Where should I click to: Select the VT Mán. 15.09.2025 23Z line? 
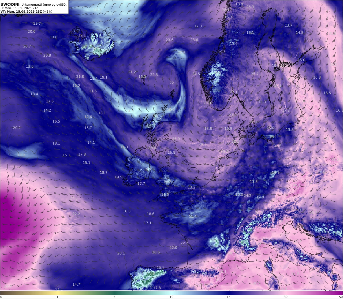(26, 12)
